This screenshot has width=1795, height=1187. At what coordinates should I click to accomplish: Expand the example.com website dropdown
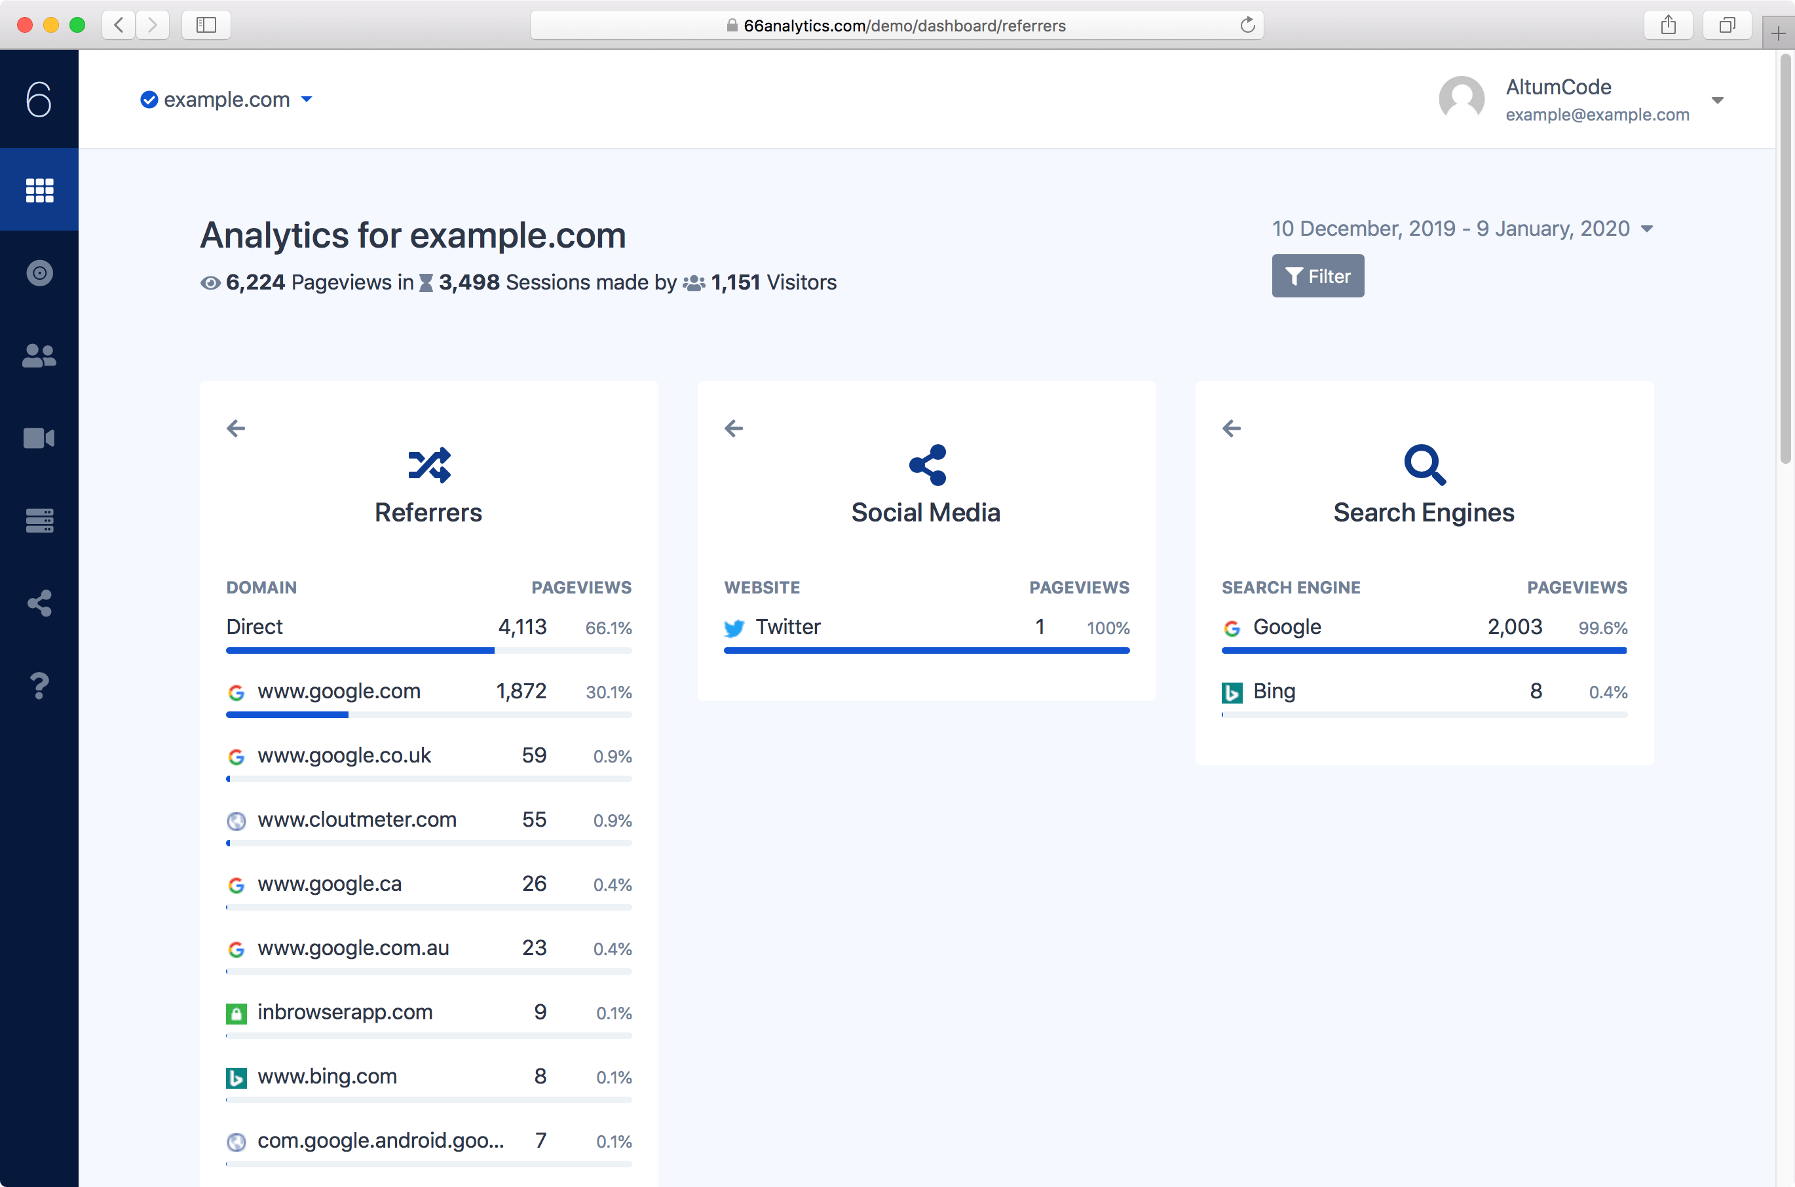(227, 99)
